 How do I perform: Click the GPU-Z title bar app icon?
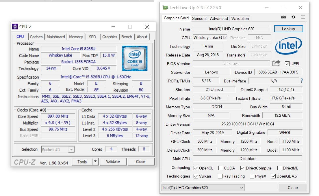pyautogui.click(x=165, y=8)
